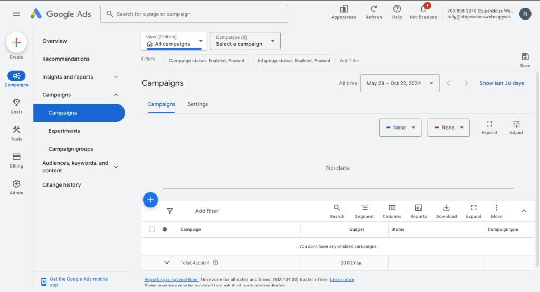
Task: Click the Refresh icon in top bar
Action: pos(373,9)
